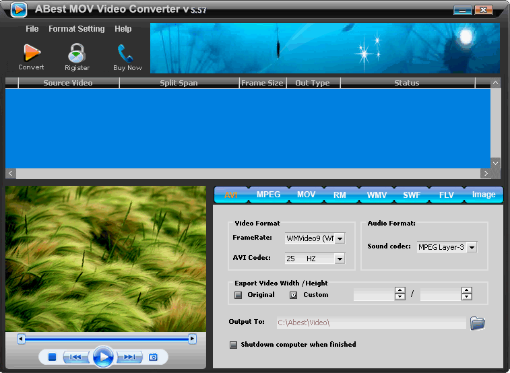This screenshot has width=510, height=373.
Task: Open the Help menu
Action: tap(123, 29)
